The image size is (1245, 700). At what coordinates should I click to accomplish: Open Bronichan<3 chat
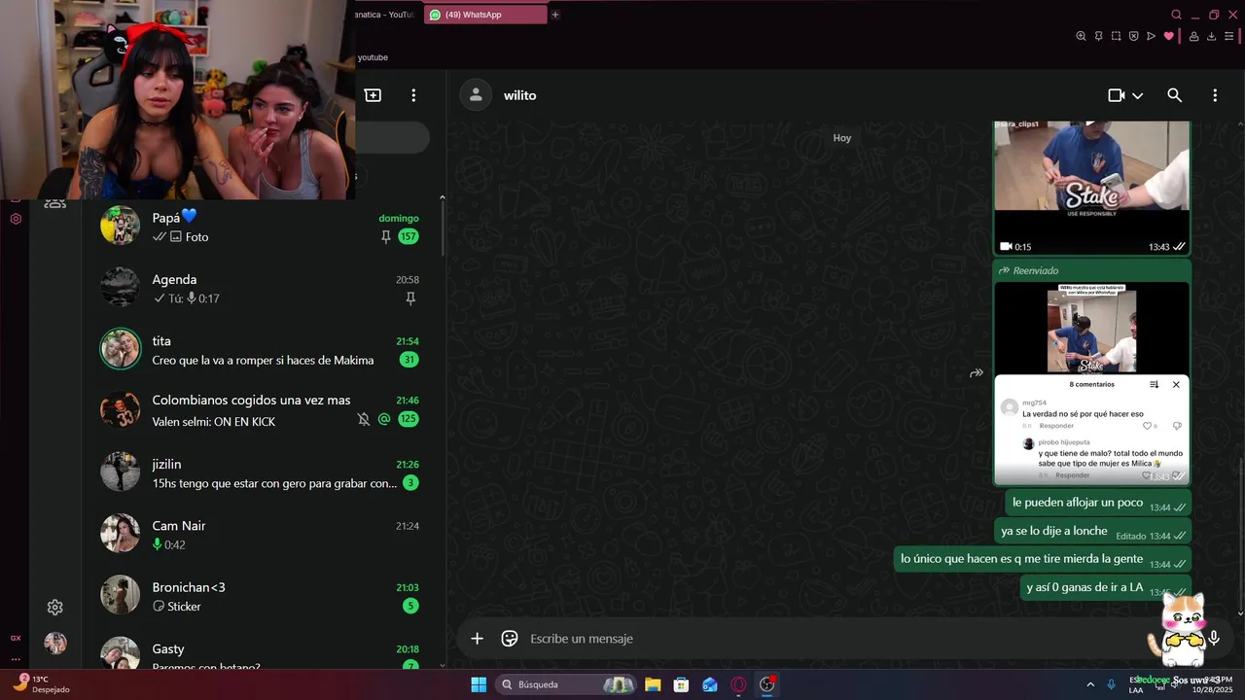263,596
